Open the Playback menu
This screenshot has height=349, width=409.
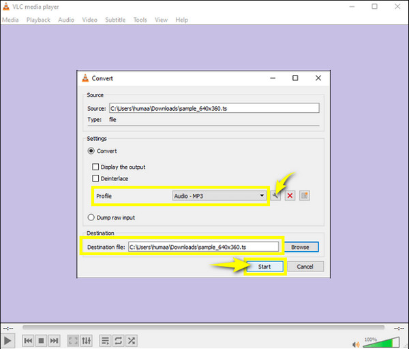pyautogui.click(x=38, y=20)
